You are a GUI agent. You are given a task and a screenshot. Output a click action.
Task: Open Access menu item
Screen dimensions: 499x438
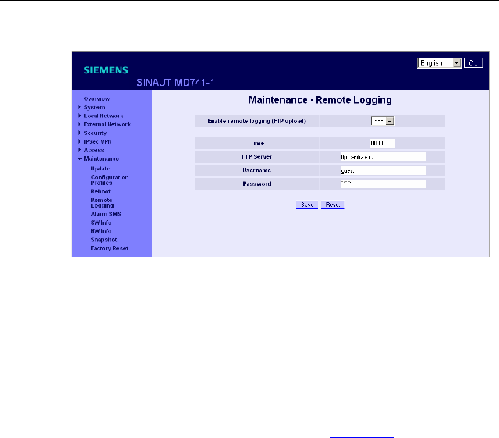point(94,150)
